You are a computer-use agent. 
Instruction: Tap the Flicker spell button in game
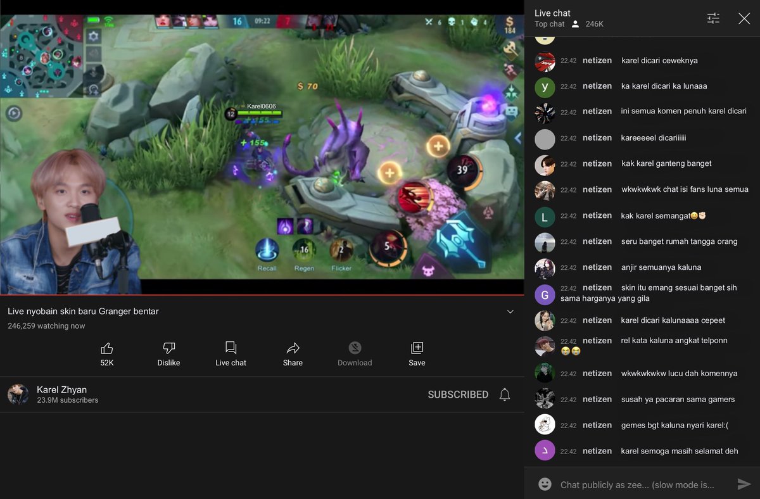pos(341,251)
